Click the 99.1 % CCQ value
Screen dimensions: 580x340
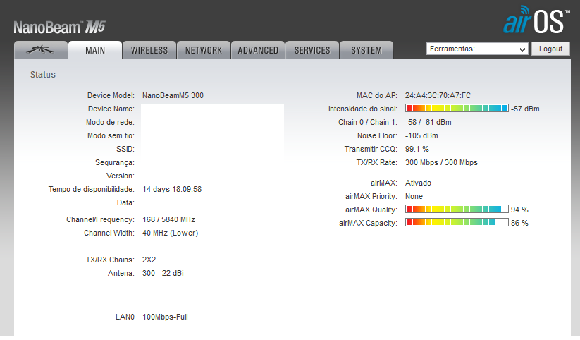(x=417, y=149)
